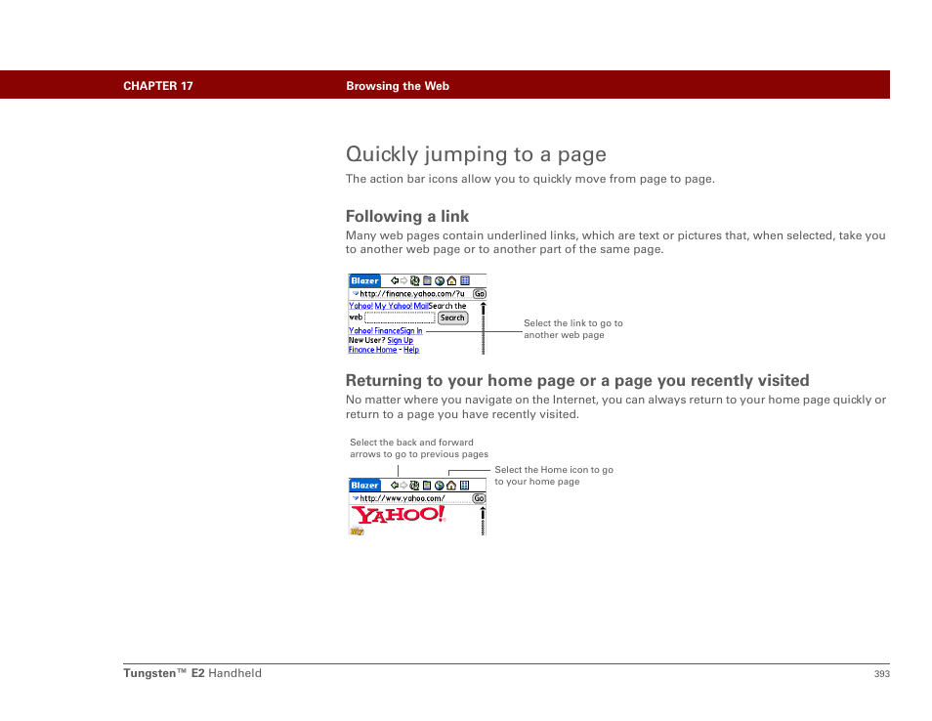
Task: Click 'Select the link to go to' caption
Action: (x=573, y=323)
